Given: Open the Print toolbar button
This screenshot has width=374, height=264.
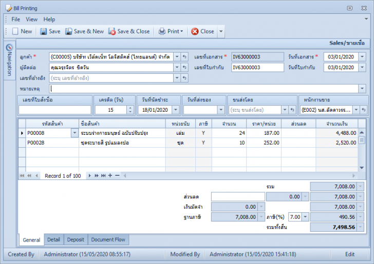Looking at the screenshot, I should tap(171, 31).
